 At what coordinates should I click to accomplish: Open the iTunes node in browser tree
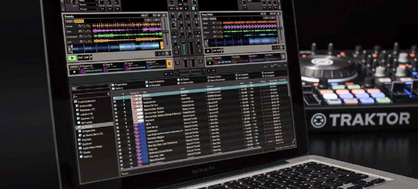tap(87, 152)
